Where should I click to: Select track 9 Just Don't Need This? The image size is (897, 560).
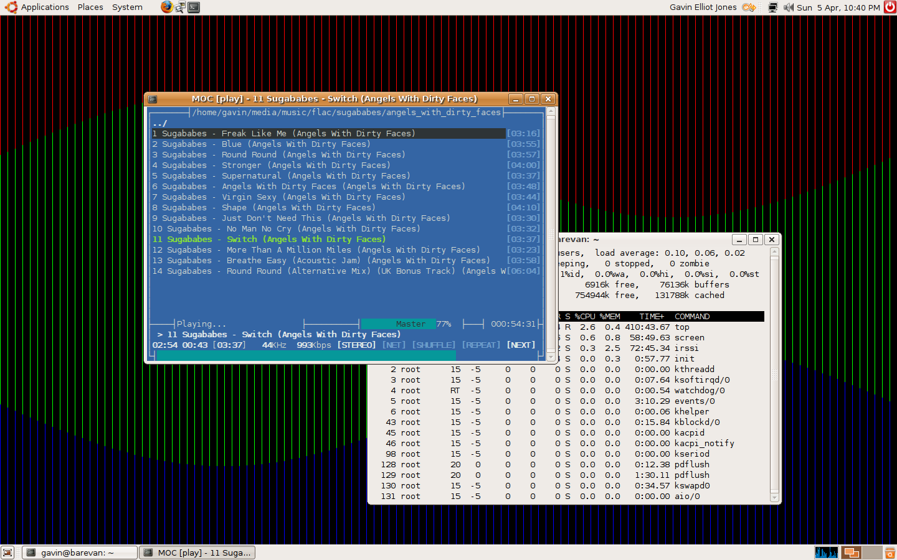click(329, 218)
